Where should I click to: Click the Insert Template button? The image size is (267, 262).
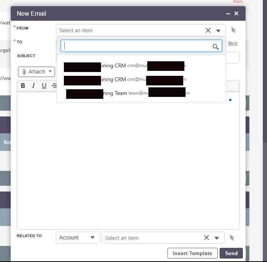[192, 253]
